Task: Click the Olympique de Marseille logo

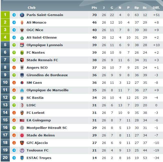Action: 22,90
